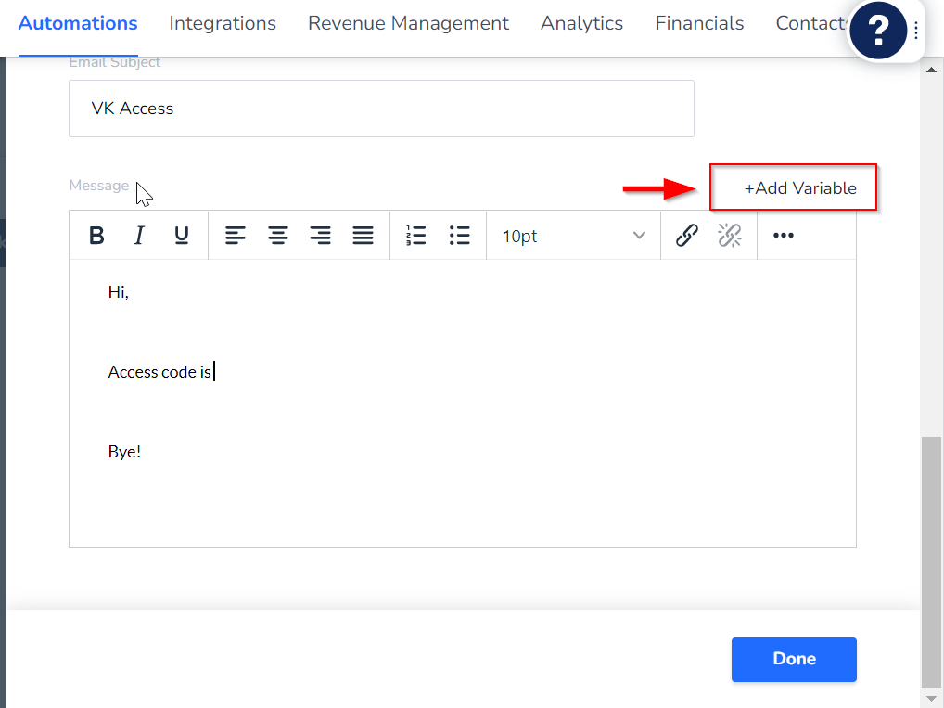Open the help question mark button

pyautogui.click(x=877, y=32)
